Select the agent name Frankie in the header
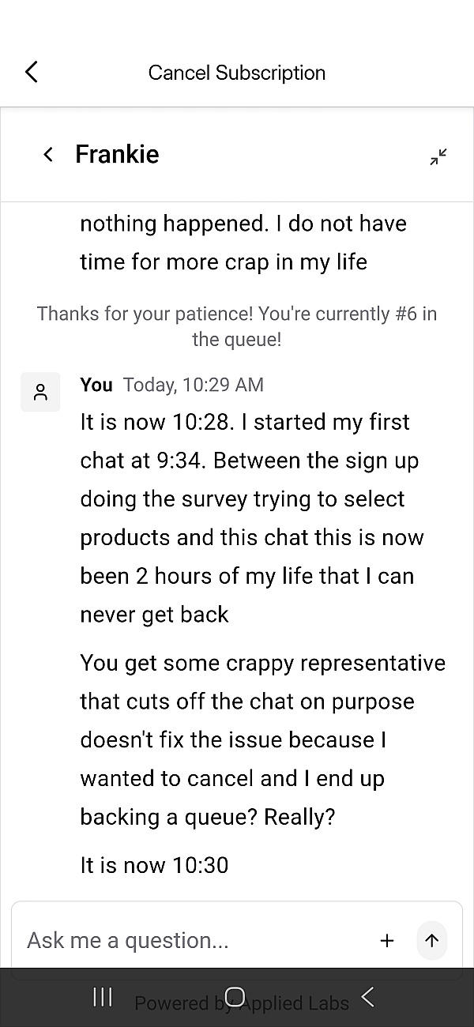Screen dimensions: 474x1027 point(117,154)
